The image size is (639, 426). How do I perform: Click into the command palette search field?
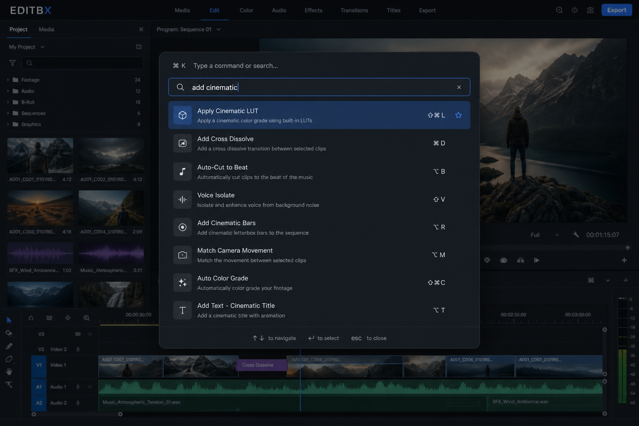[x=319, y=87]
